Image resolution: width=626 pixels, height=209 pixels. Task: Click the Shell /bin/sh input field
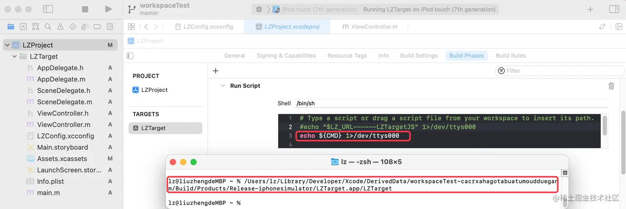[451, 103]
